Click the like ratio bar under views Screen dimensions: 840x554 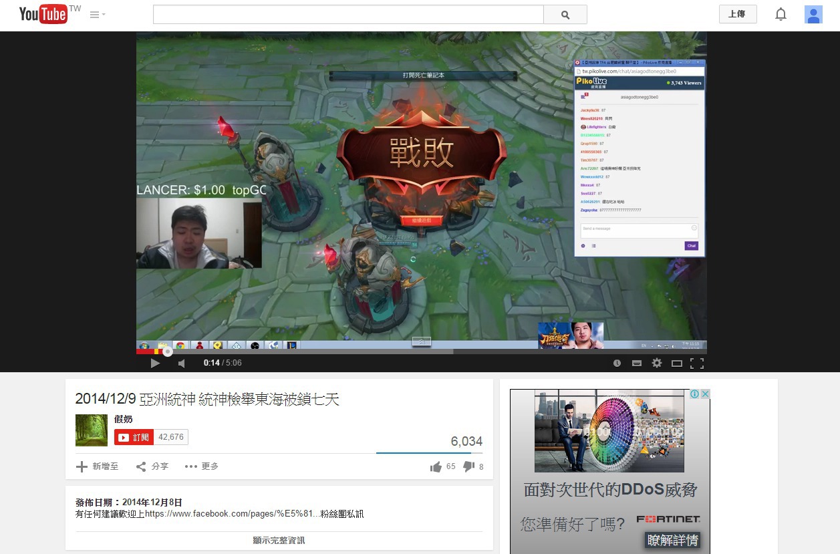(x=430, y=453)
